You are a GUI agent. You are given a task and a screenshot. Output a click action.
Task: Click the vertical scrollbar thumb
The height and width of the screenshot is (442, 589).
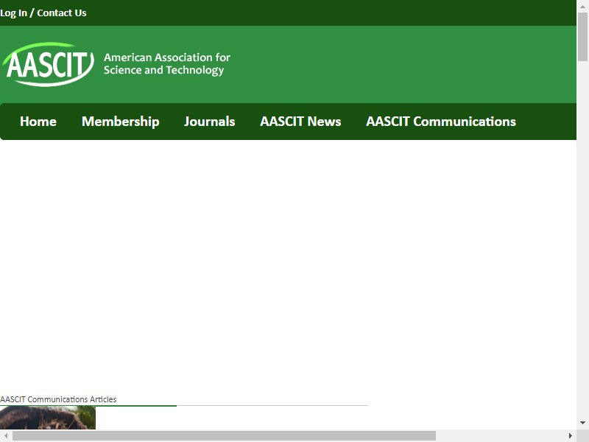click(582, 36)
